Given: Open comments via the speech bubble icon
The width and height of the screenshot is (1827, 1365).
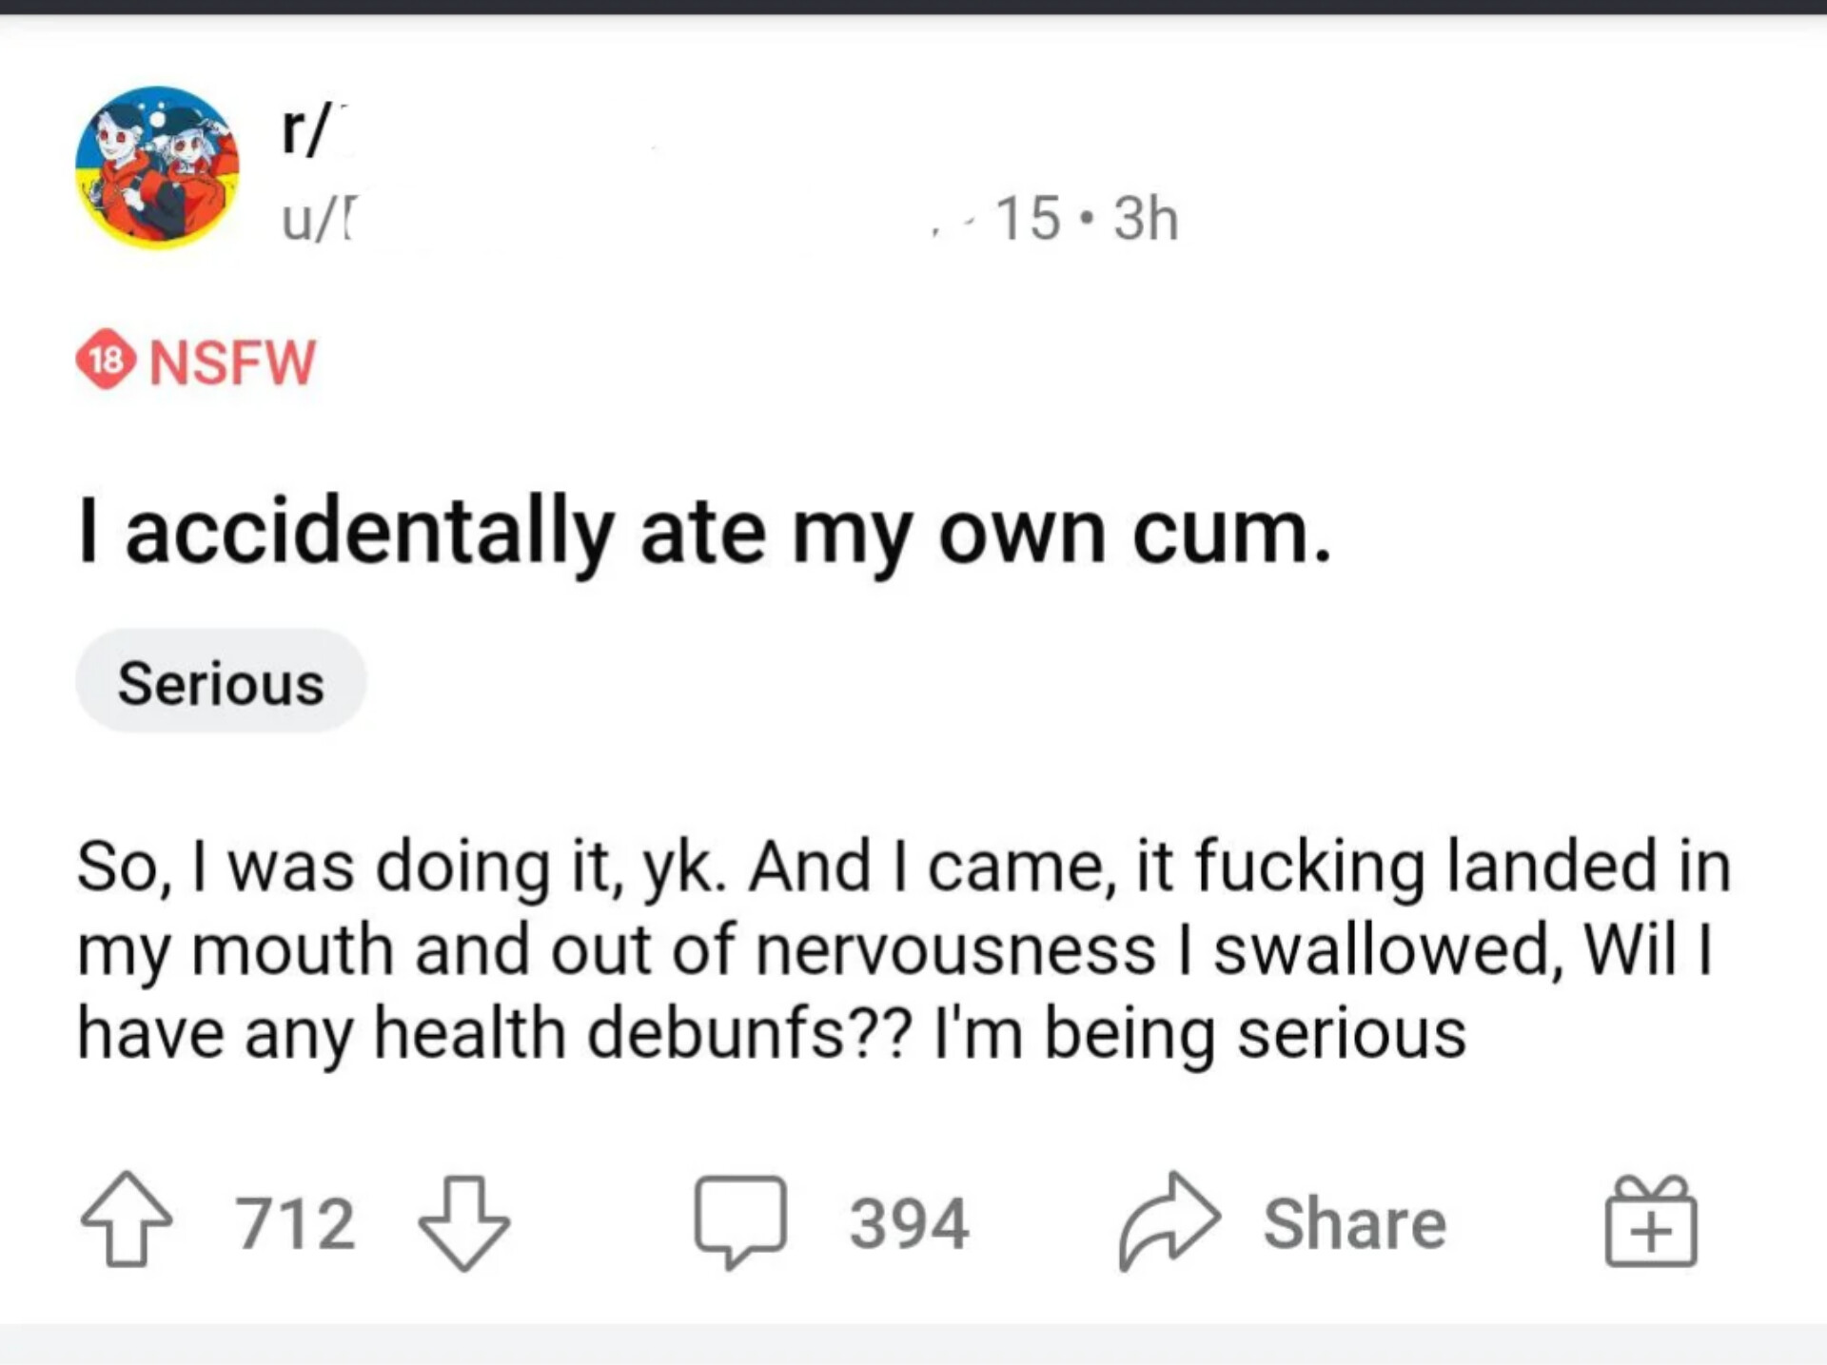Looking at the screenshot, I should click(x=740, y=1220).
